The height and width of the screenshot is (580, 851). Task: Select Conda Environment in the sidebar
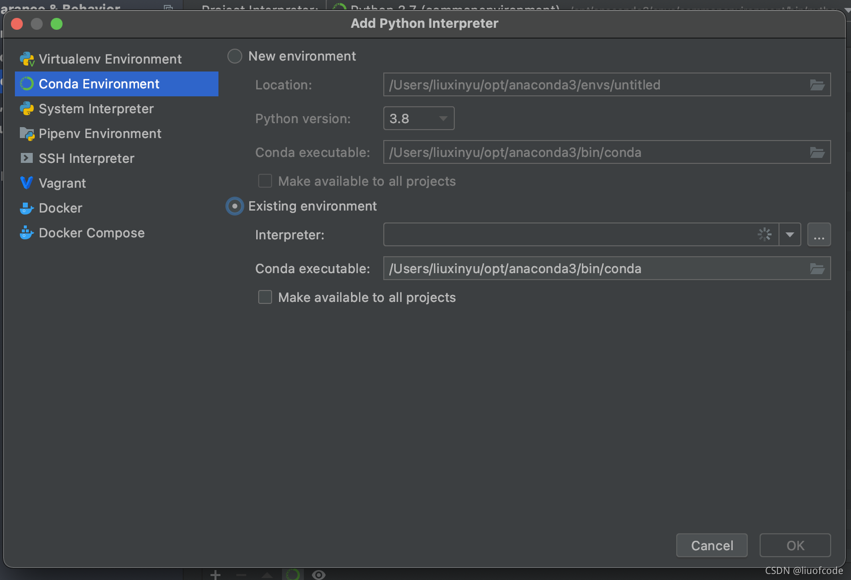click(117, 84)
